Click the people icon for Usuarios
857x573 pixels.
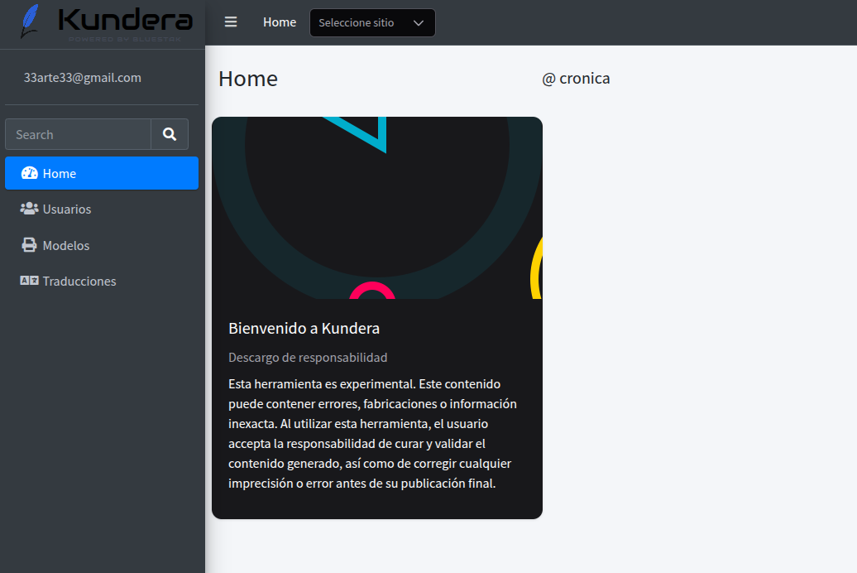(x=30, y=209)
